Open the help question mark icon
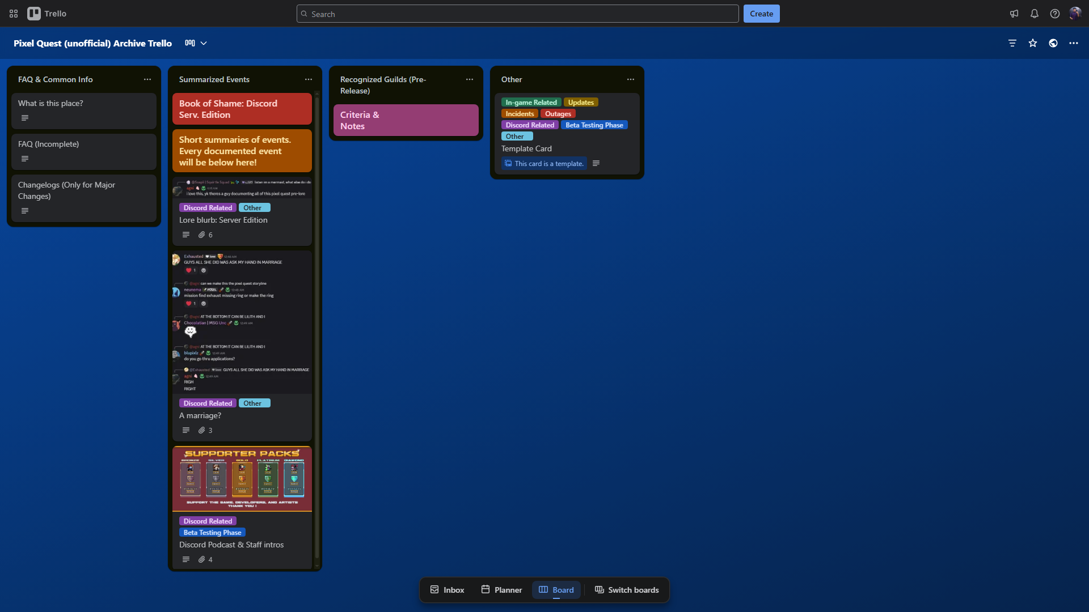 (1054, 14)
